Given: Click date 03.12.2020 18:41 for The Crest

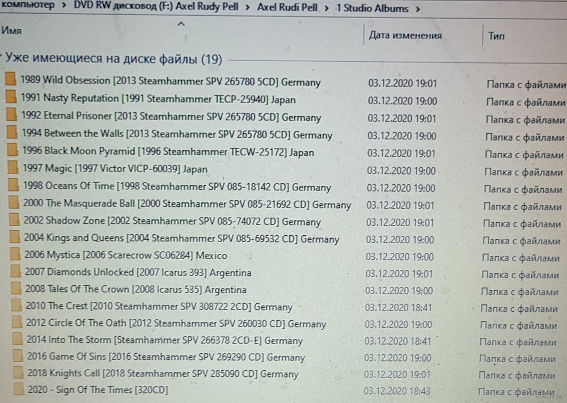Looking at the screenshot, I should pyautogui.click(x=399, y=308).
